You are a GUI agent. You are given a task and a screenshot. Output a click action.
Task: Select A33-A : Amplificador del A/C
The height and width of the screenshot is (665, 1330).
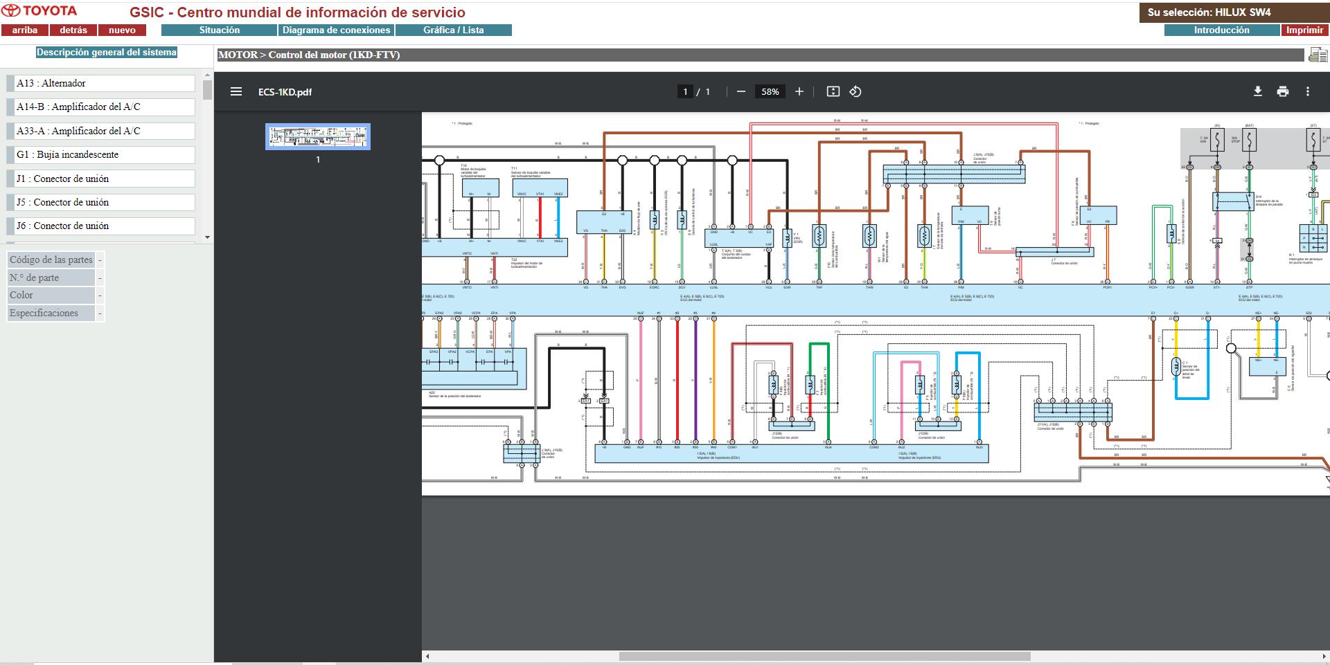point(101,131)
